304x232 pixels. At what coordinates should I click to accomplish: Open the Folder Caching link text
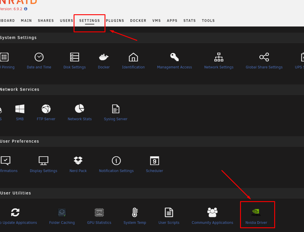pos(62,222)
